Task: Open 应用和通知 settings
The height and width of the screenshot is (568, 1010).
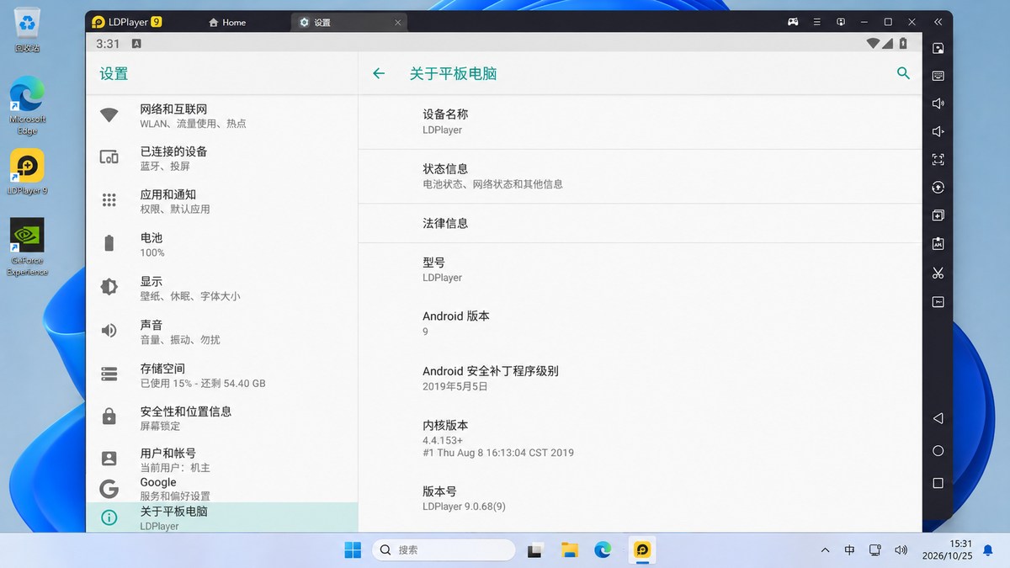Action: [222, 201]
